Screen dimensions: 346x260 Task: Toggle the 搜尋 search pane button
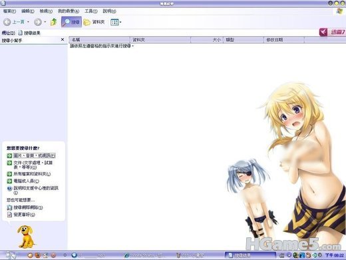pyautogui.click(x=71, y=22)
